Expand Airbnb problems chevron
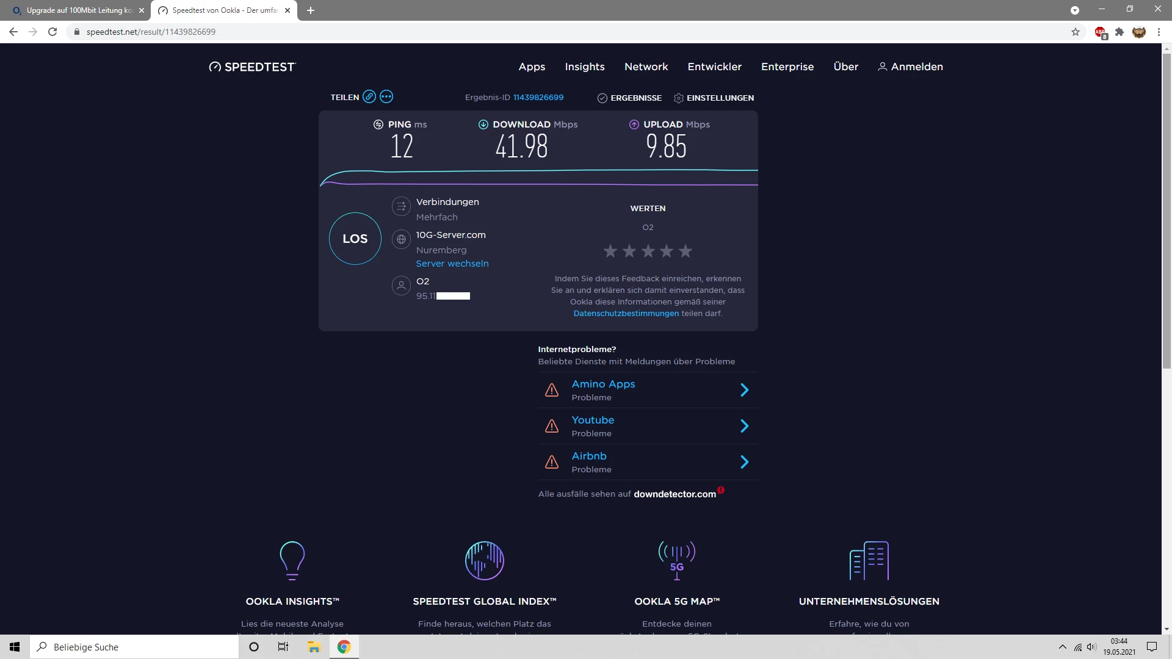The height and width of the screenshot is (659, 1172). click(744, 462)
